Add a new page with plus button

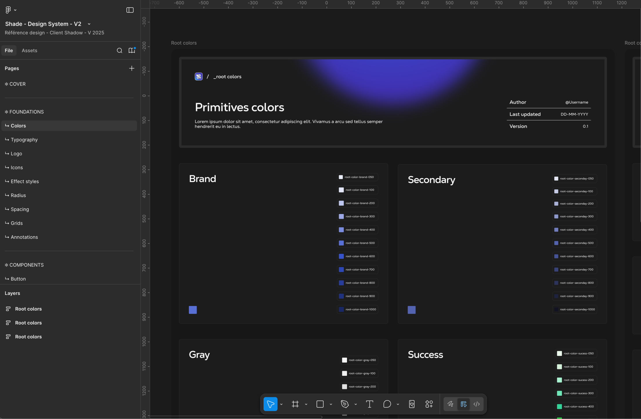(132, 68)
